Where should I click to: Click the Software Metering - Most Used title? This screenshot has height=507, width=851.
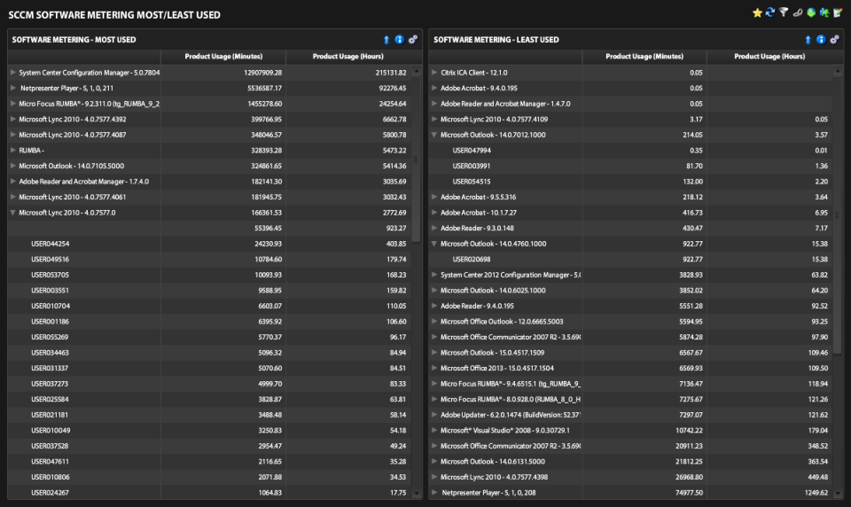point(74,40)
